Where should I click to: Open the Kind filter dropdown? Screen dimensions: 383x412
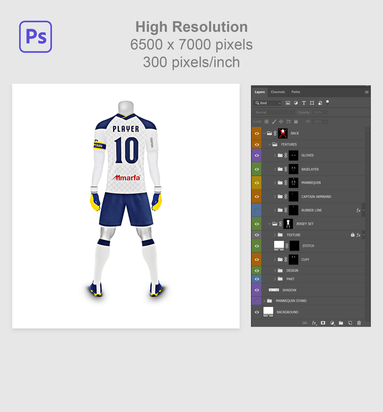(267, 103)
